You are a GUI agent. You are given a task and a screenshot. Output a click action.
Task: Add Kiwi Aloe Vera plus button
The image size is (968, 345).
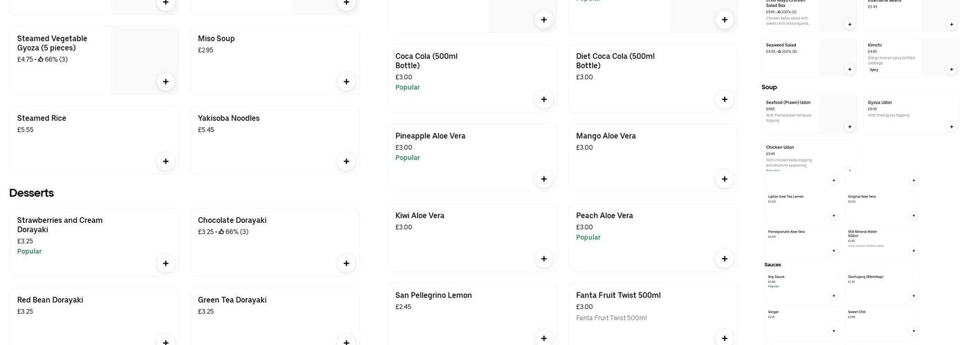[543, 259]
